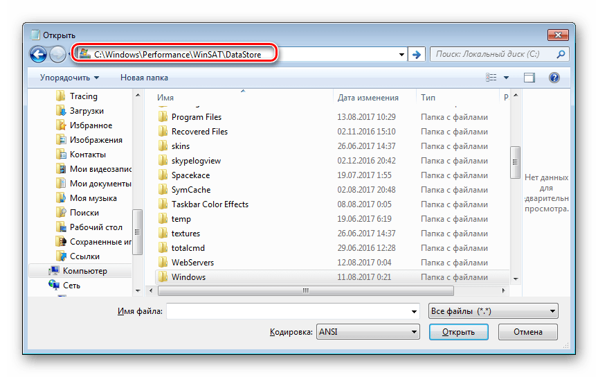This screenshot has height=377, width=598.
Task: Select Моя музыка in the navigation tree
Action: pyautogui.click(x=93, y=198)
